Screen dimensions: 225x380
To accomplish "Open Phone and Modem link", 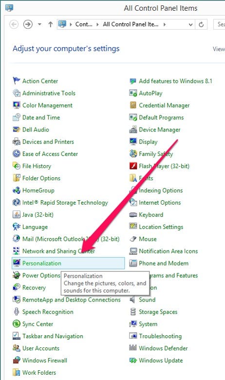I will (164, 263).
